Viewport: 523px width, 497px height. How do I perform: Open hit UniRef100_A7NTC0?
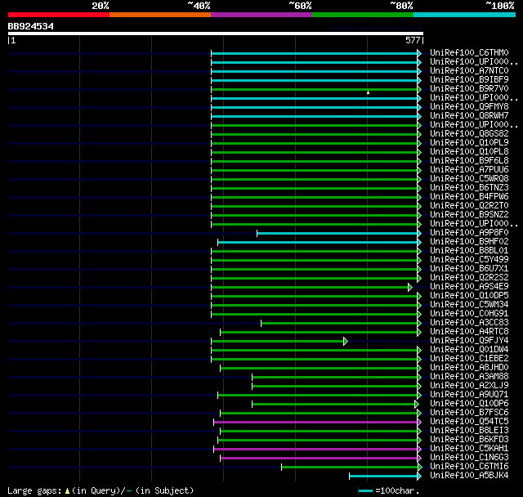469,71
